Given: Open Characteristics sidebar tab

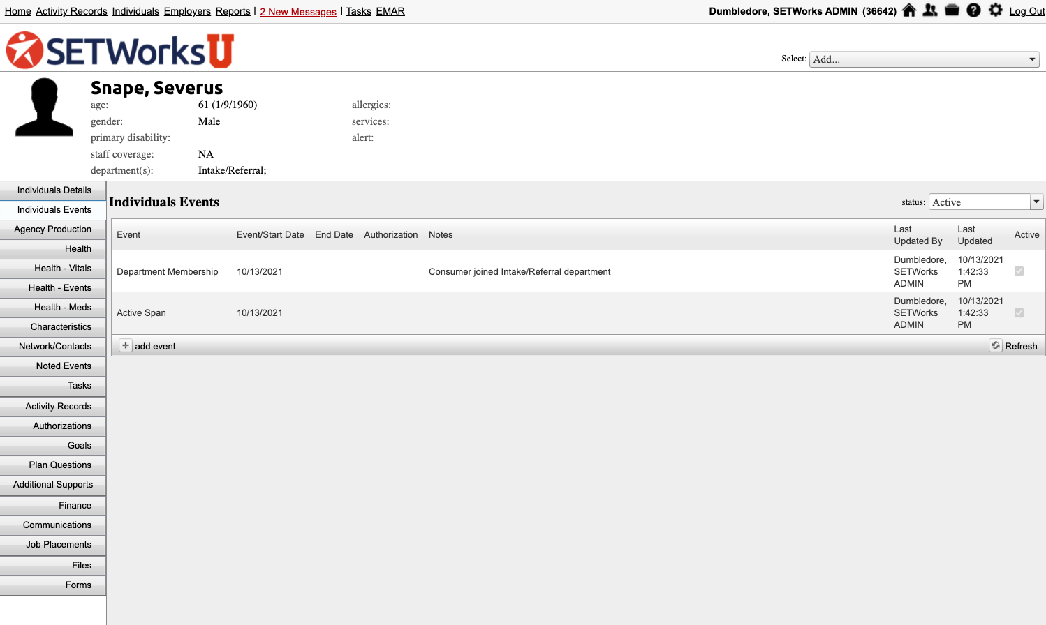Looking at the screenshot, I should click(53, 326).
